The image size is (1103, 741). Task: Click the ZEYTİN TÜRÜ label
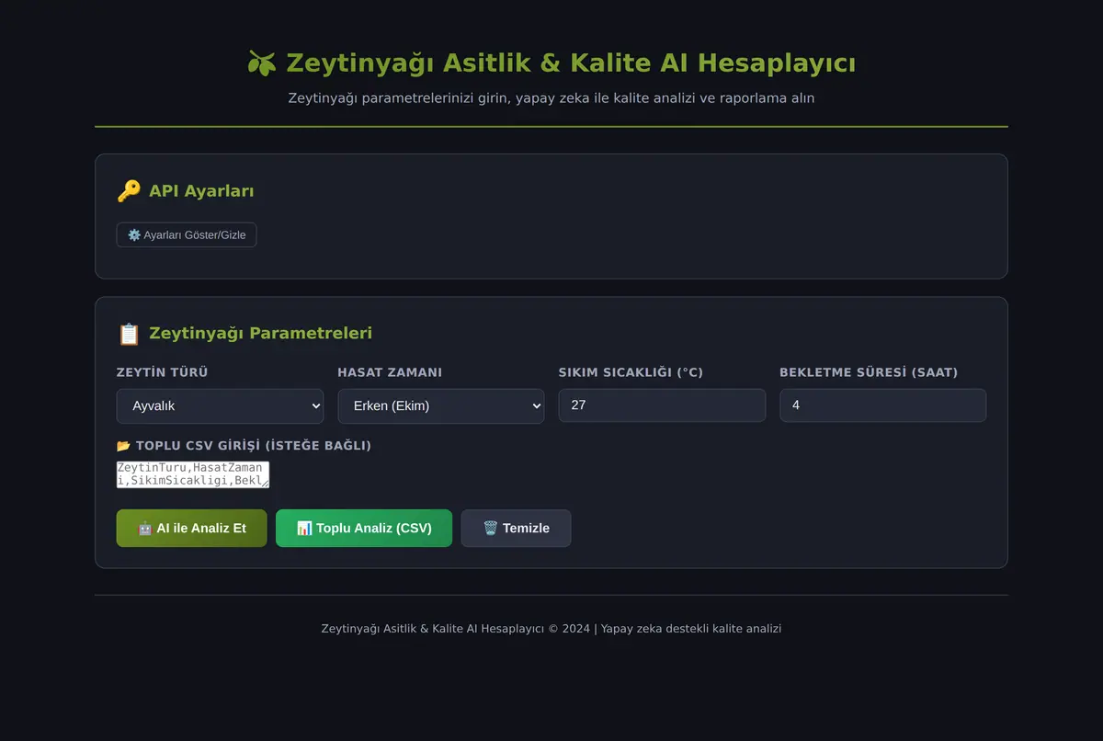tap(162, 372)
